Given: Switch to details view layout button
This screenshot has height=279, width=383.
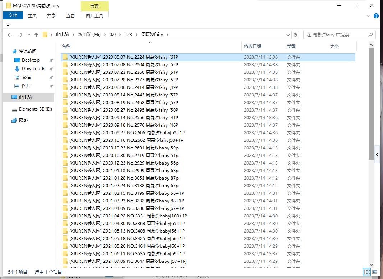Looking at the screenshot, I should point(367,272).
